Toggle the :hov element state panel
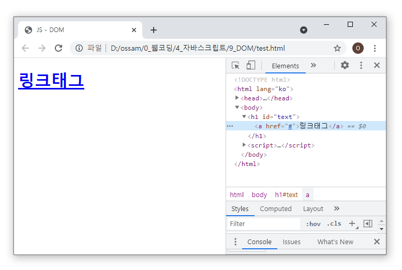Viewport: 402px width, 270px height. 314,224
